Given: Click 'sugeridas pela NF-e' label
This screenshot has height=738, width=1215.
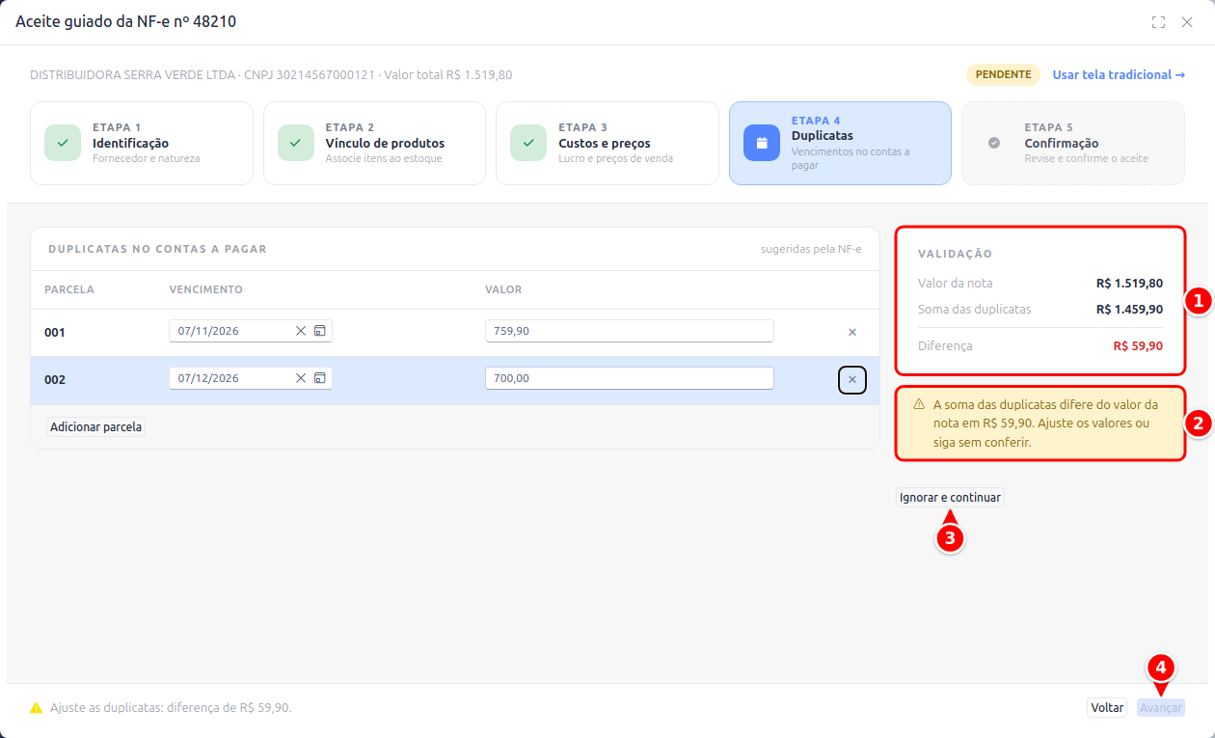Looking at the screenshot, I should (x=811, y=249).
